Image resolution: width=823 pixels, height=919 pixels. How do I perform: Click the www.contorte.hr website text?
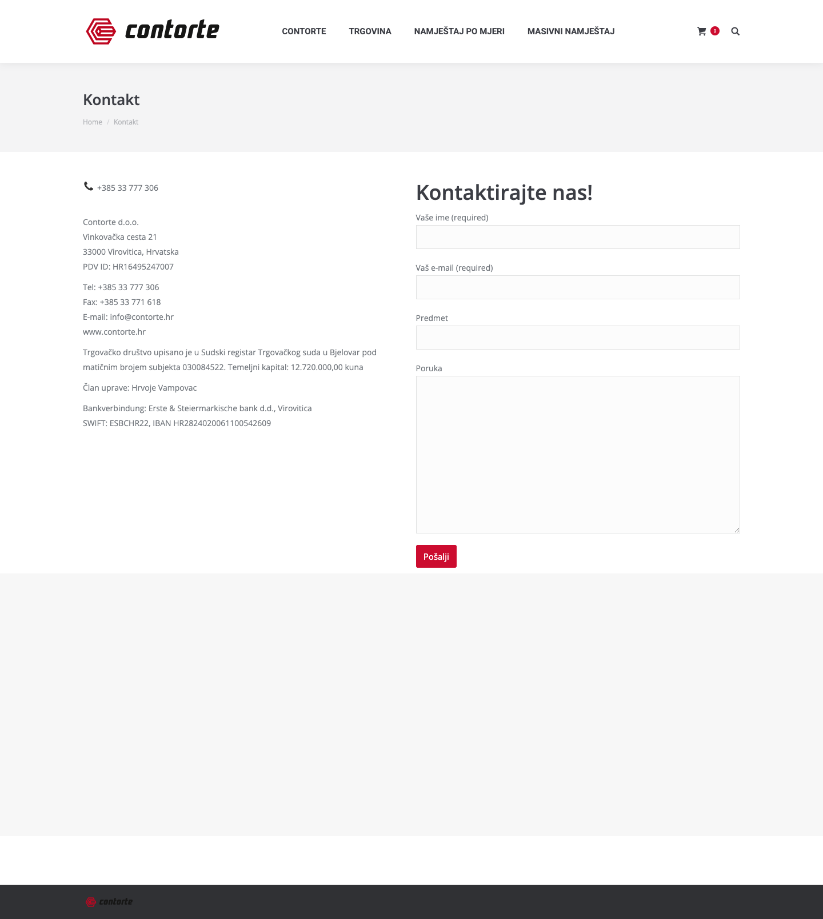[x=114, y=332]
